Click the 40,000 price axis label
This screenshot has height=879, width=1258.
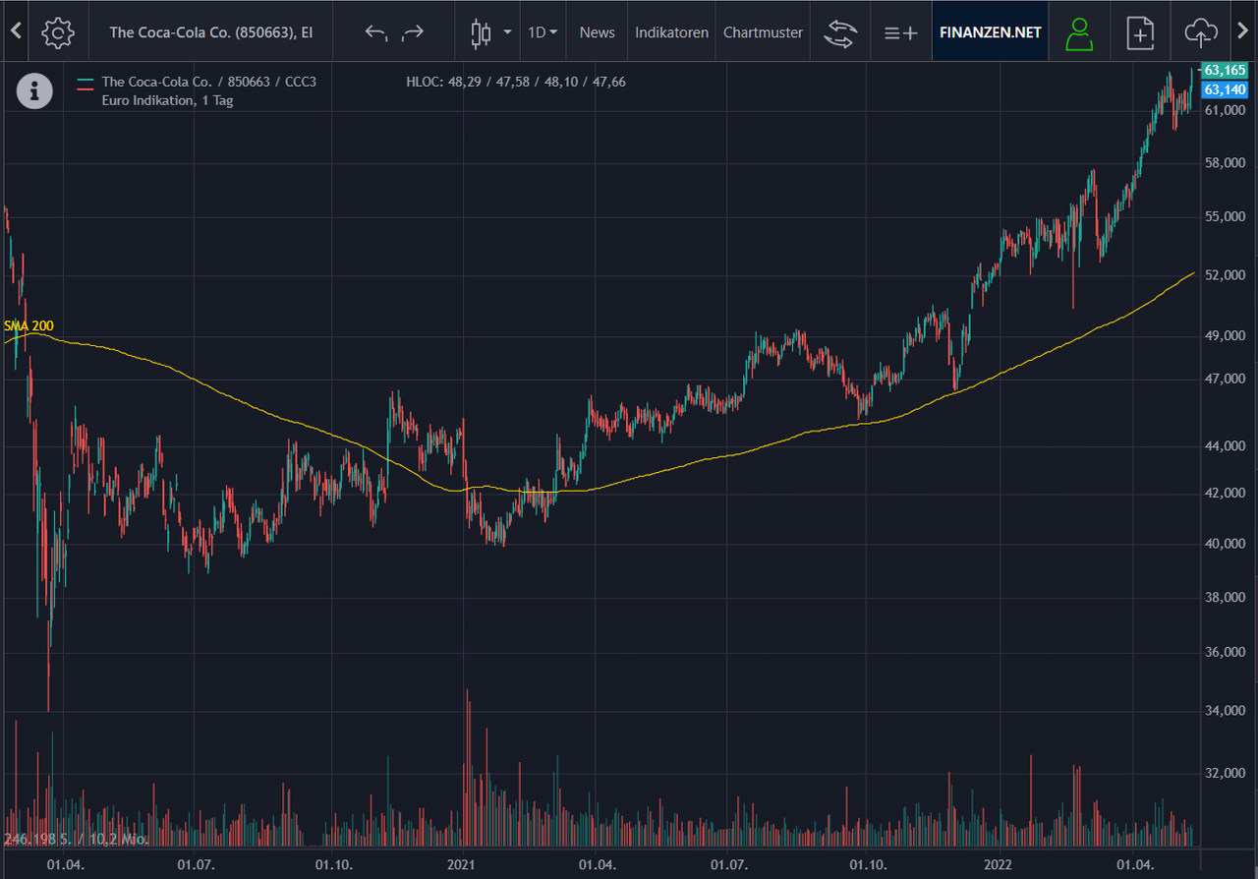[1225, 544]
